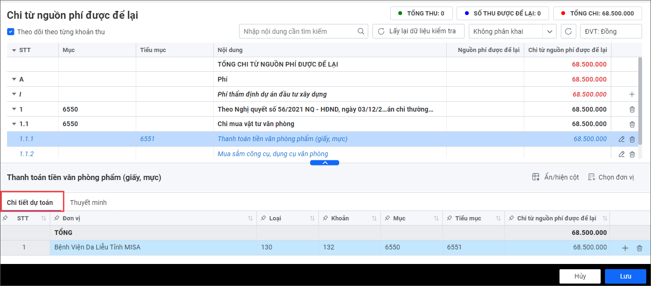Image resolution: width=651 pixels, height=286 pixels.
Task: Delete the Bệnh Viện Da Liễu row
Action: point(639,248)
